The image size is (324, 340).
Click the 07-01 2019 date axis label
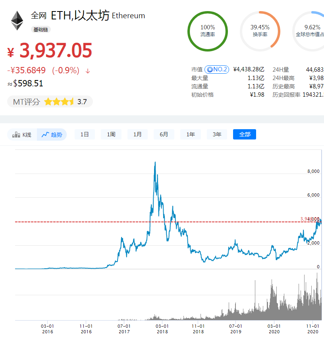point(236,329)
